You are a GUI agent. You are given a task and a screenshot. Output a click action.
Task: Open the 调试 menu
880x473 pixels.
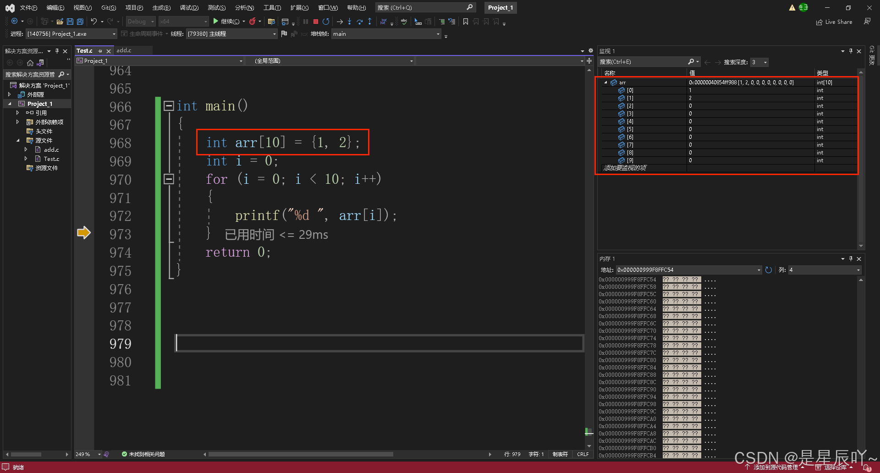189,7
